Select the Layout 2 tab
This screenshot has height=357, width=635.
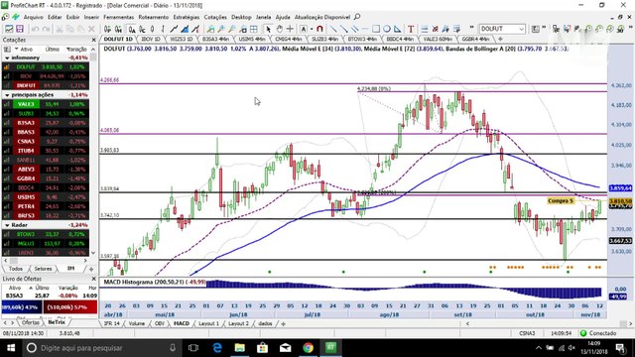tap(238, 323)
